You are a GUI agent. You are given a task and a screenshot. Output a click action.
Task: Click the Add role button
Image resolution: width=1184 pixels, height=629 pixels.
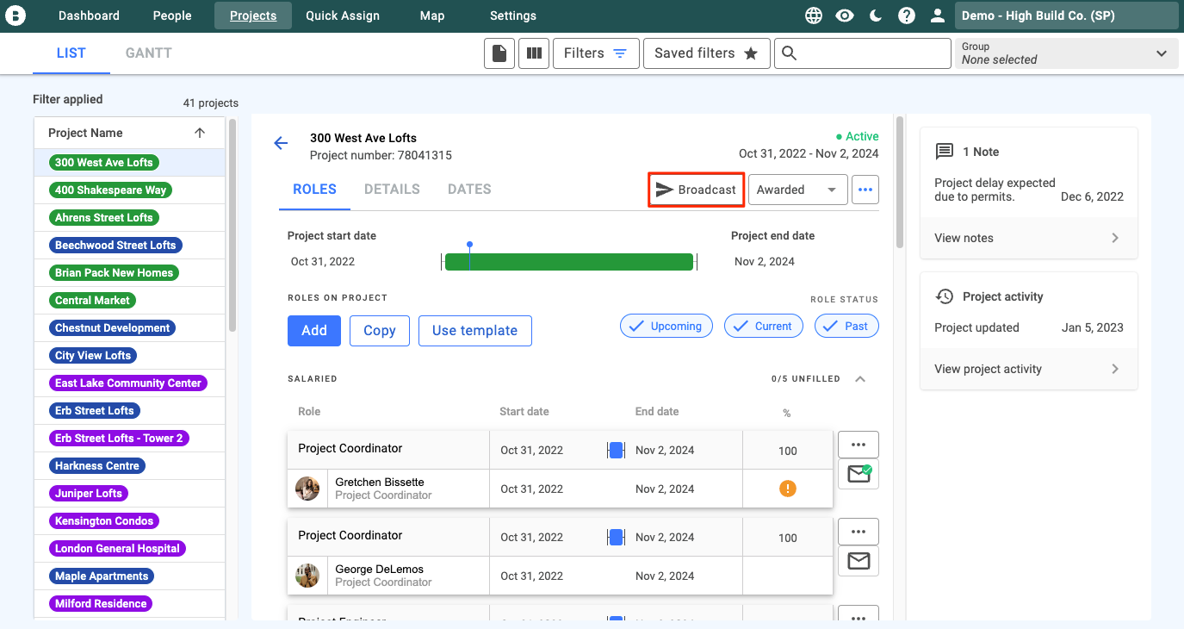coord(314,331)
